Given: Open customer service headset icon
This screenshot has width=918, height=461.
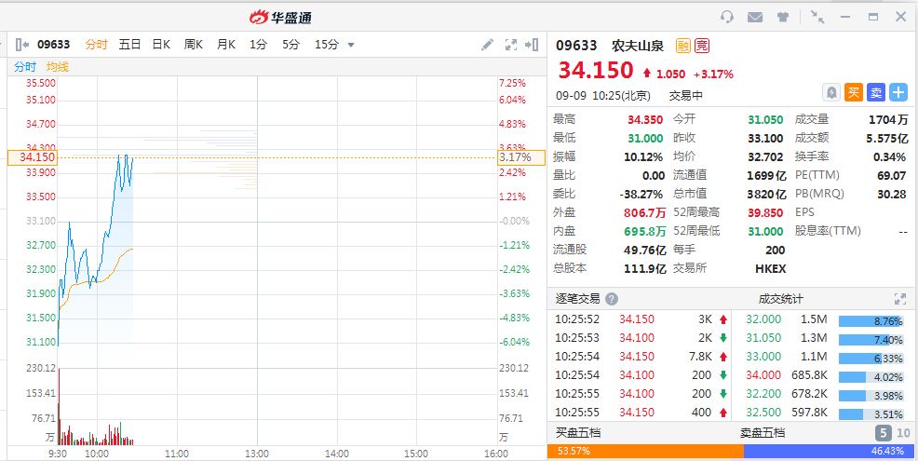Looking at the screenshot, I should 727,17.
